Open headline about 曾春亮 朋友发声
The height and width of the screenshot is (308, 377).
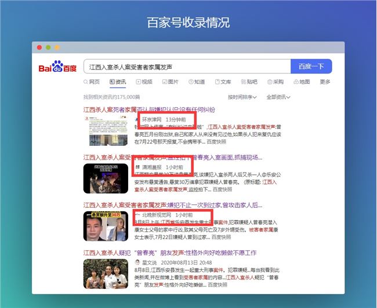click(170, 253)
